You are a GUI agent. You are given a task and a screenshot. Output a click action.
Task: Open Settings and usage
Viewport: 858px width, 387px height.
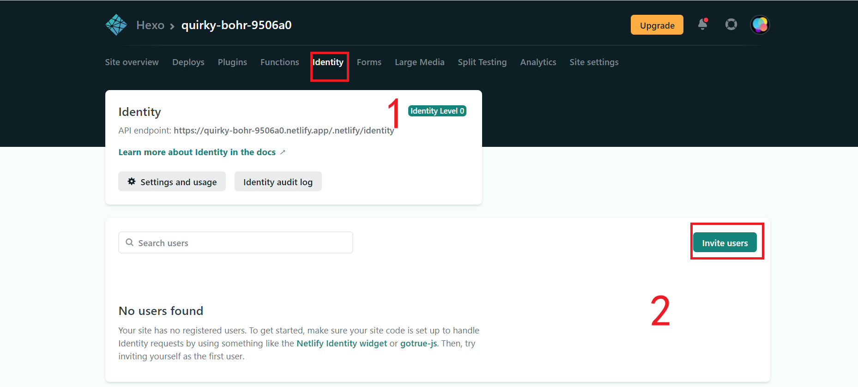point(172,181)
